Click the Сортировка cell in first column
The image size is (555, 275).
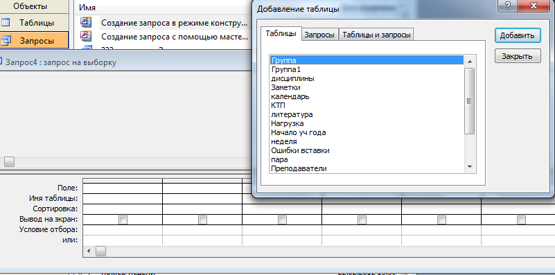click(x=123, y=209)
